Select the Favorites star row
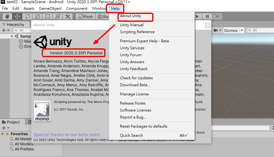274x157 pixels. (x=17, y=134)
